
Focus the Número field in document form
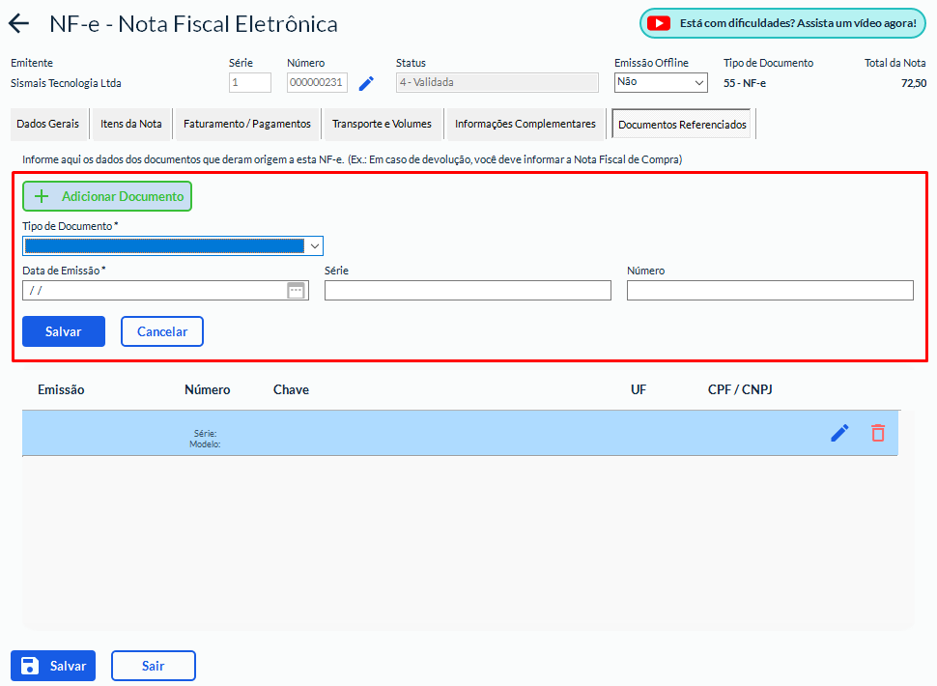[770, 291]
